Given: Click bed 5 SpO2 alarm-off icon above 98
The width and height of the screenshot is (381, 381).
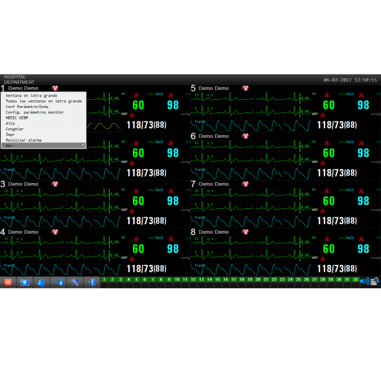Looking at the screenshot, I should coord(361,95).
